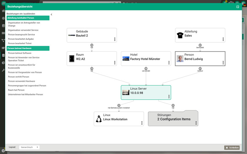Click the German flag language icon
This screenshot has width=247, height=154.
(244, 5)
